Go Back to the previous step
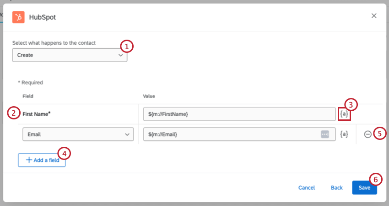This screenshot has width=389, height=206. [x=337, y=187]
